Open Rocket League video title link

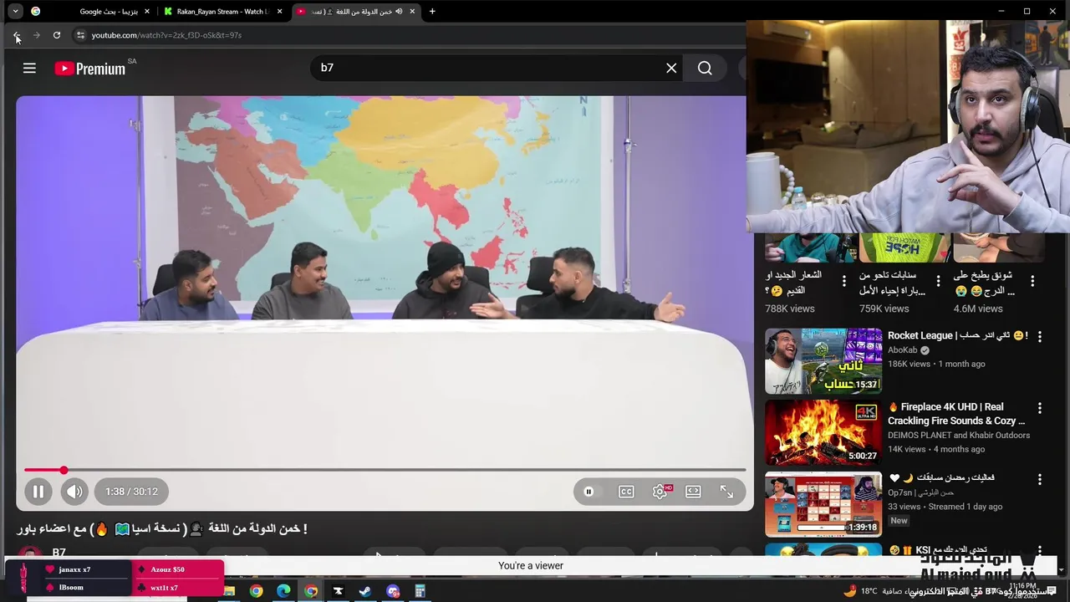[x=958, y=335]
